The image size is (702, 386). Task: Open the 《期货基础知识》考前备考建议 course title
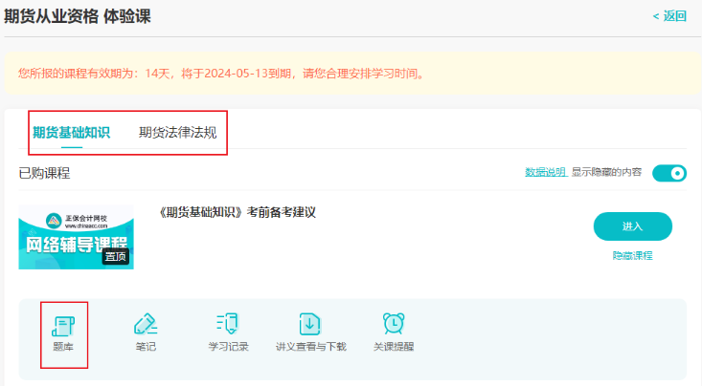coord(238,212)
